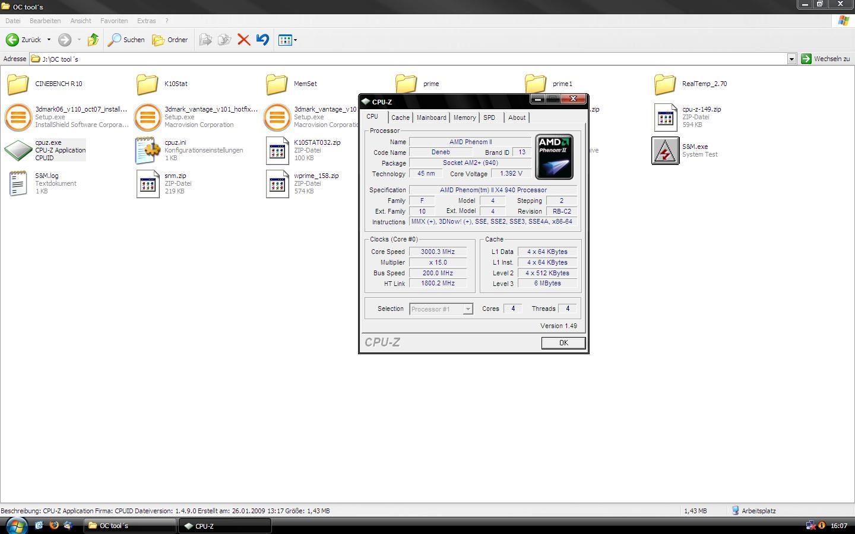Open the RealTemp_2.70 folder icon
This screenshot has height=534, width=855.
665,84
